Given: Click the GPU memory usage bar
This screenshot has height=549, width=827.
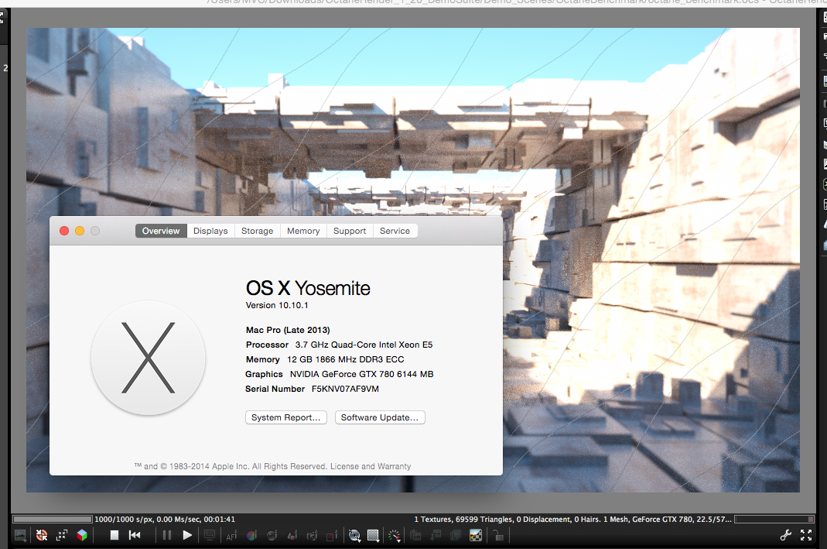Looking at the screenshot, I should point(775,520).
